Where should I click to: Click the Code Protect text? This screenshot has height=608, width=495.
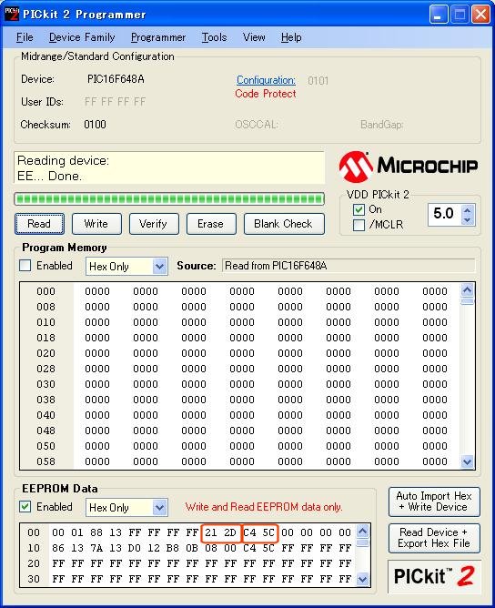pos(266,94)
